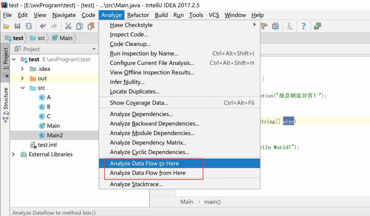
Task: Click the Cut scissors icon
Action: coord(68,26)
